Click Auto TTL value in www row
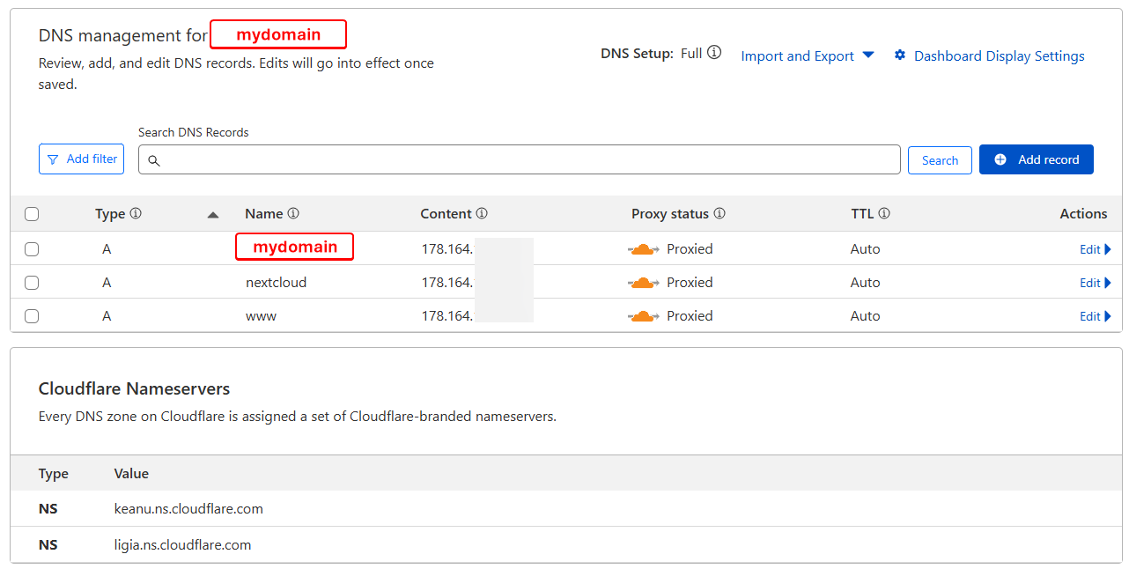This screenshot has width=1129, height=569. [865, 316]
